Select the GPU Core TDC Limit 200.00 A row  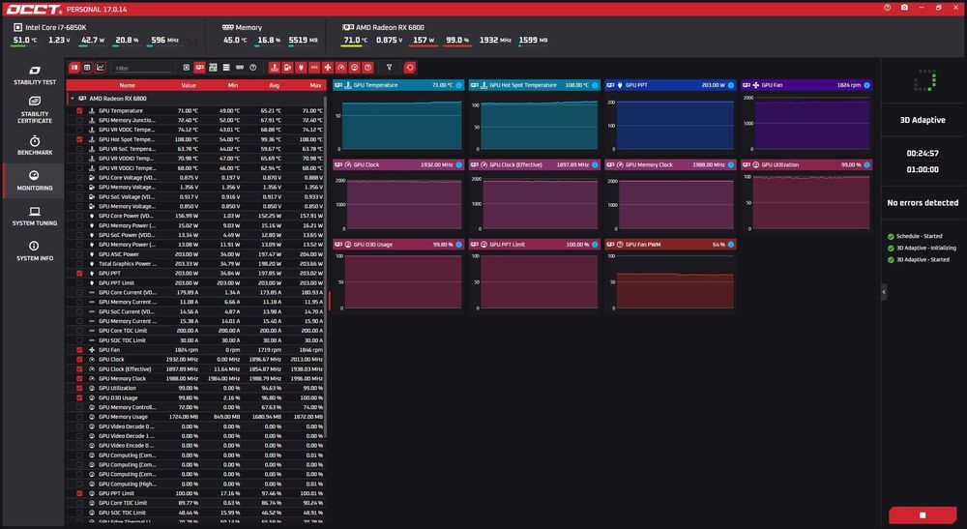coord(196,331)
